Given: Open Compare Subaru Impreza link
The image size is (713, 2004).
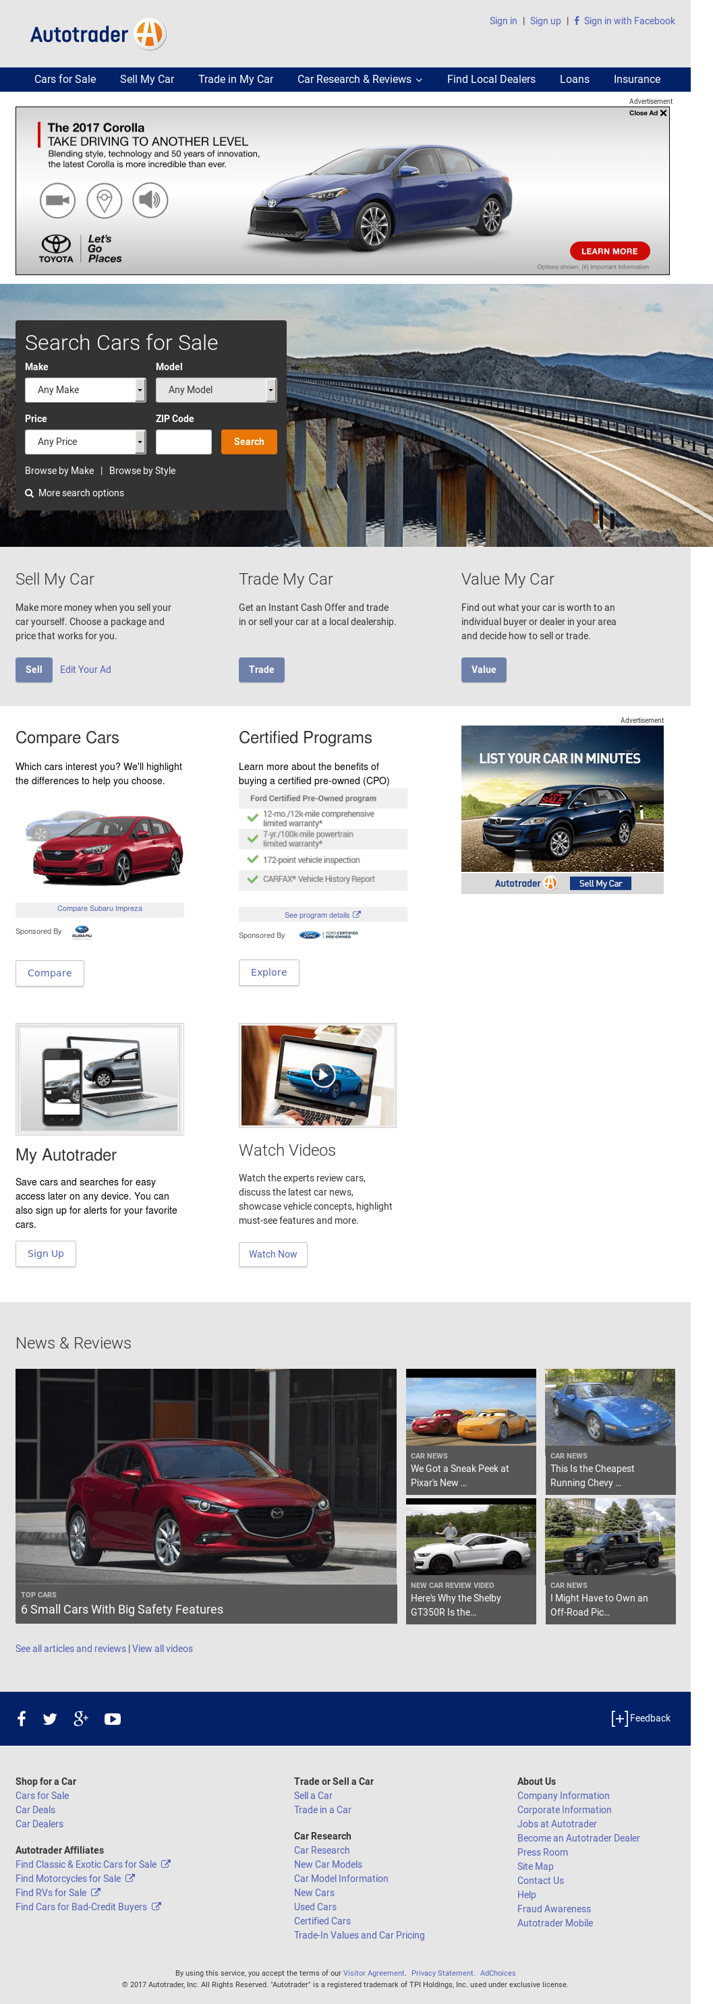Looking at the screenshot, I should tap(100, 909).
